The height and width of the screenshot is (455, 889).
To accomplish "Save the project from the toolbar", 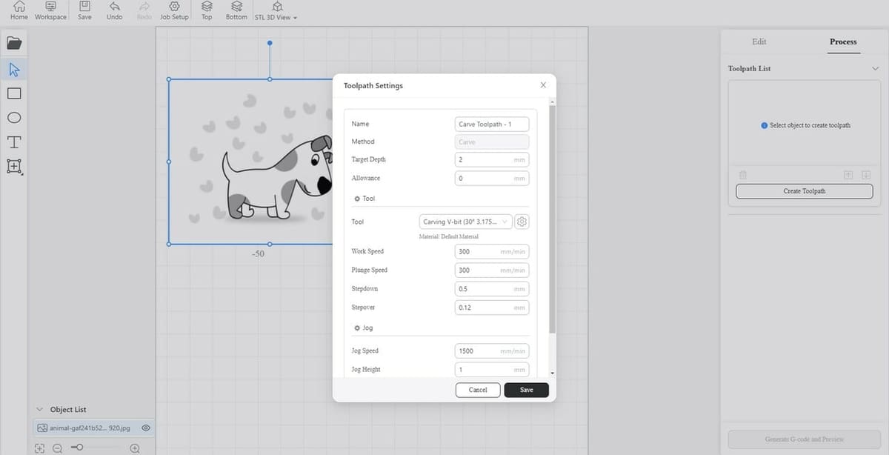I will [84, 10].
